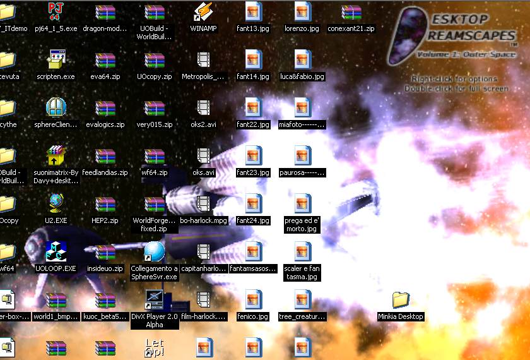
Task: Select the luca&fabio.jpg image
Action: click(302, 60)
